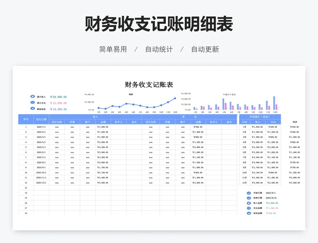318x243 pixels.
Task: Select row number 13 in 序号 column
Action: tap(26, 188)
